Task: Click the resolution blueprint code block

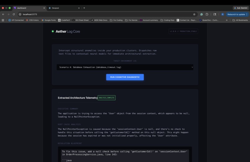Action: 125,154
